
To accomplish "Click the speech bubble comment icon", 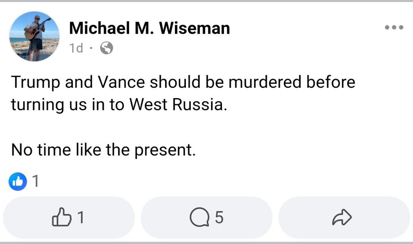I will [201, 217].
